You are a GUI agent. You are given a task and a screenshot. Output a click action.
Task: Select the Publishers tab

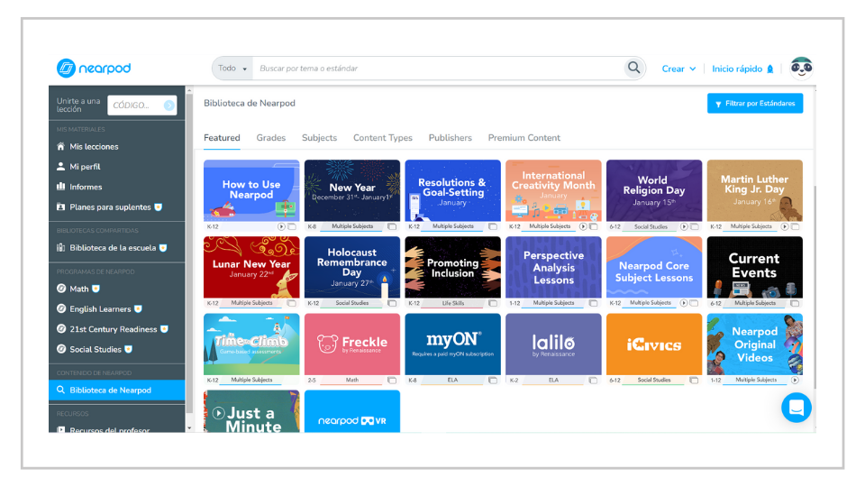click(x=451, y=138)
